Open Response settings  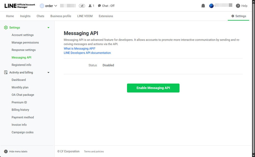[x=23, y=50]
